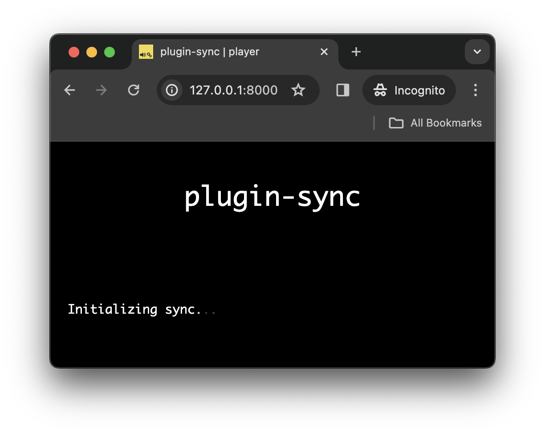Click the yellow minimize button
Screen dimensions: 545x434
tap(91, 52)
